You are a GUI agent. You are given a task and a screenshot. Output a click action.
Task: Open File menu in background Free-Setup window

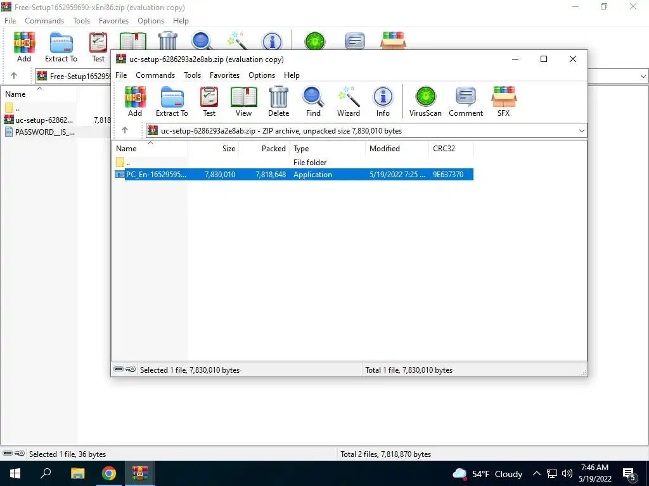10,21
